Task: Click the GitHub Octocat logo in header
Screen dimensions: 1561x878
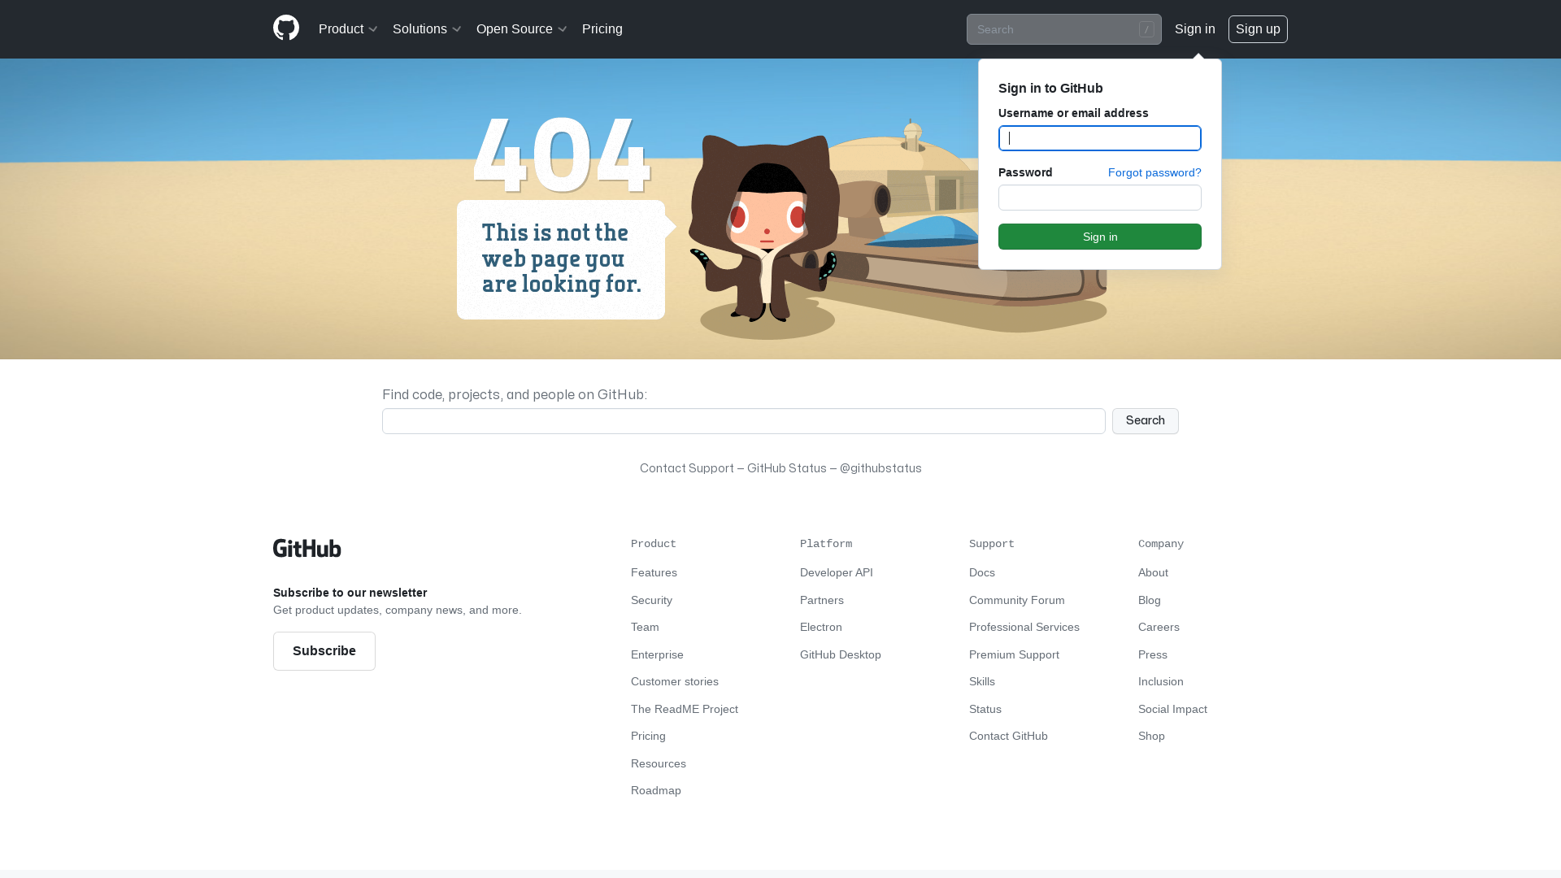Action: 286,28
